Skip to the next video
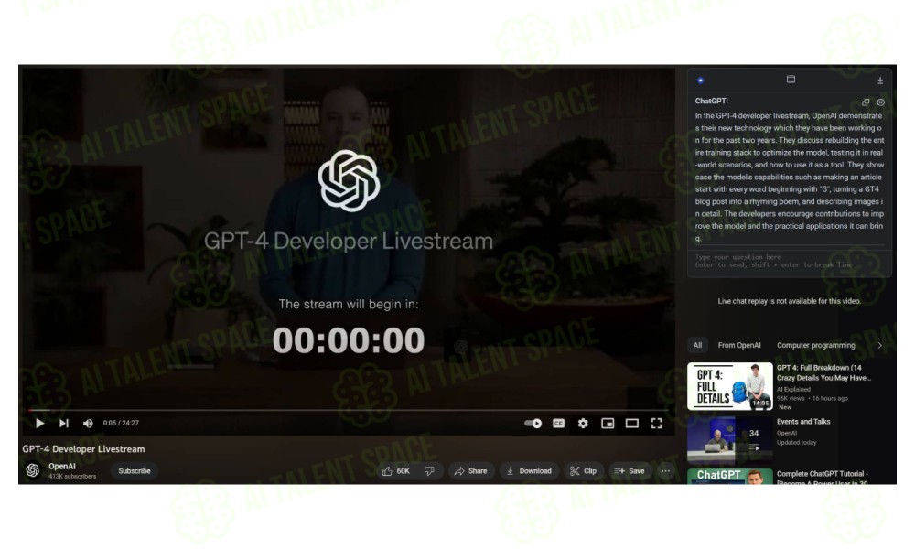Viewport: 915px width, 549px height. click(64, 423)
